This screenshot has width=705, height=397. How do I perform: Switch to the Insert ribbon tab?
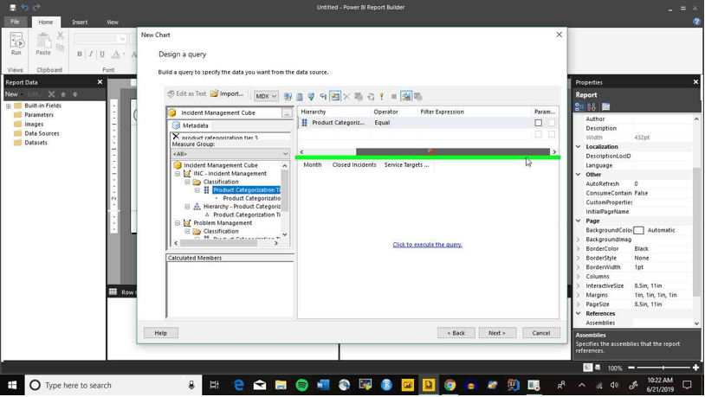point(80,22)
